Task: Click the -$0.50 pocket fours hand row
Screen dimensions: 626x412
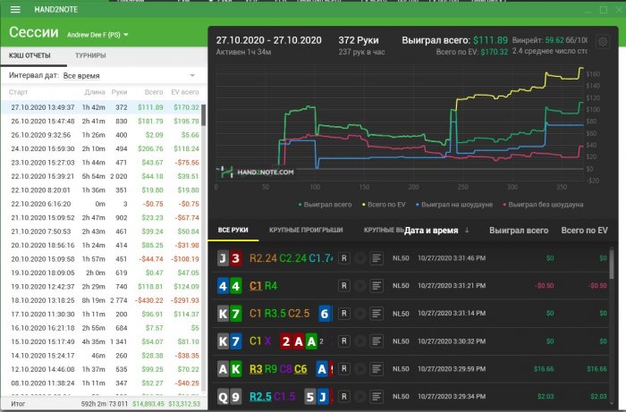Action: [411, 286]
